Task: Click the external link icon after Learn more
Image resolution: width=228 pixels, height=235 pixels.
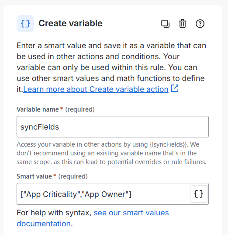Action: click(174, 88)
